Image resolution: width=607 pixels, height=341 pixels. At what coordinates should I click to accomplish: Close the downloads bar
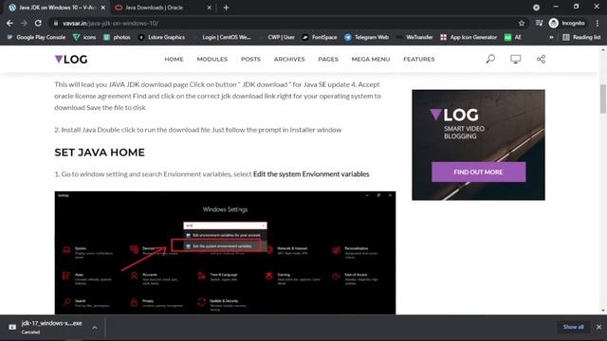tap(598, 327)
